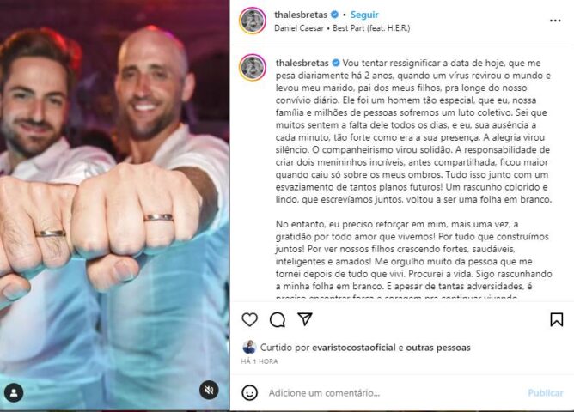Save post with bookmark icon
This screenshot has width=574, height=412.
[557, 319]
